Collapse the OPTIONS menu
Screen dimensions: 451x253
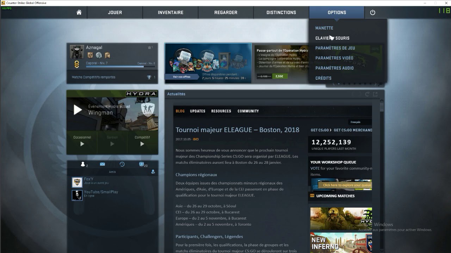(x=337, y=12)
